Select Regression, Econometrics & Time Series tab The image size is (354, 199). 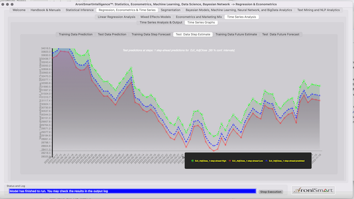(x=127, y=10)
